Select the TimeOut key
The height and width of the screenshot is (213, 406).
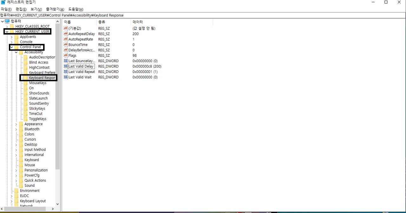[x=36, y=114]
